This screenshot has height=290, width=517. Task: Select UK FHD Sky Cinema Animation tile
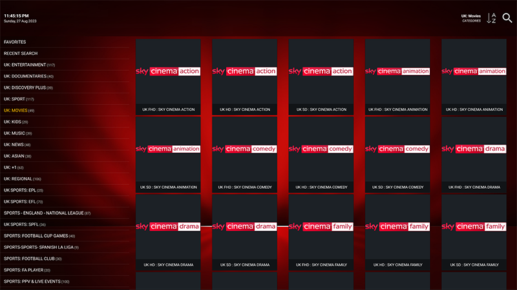pyautogui.click(x=397, y=77)
